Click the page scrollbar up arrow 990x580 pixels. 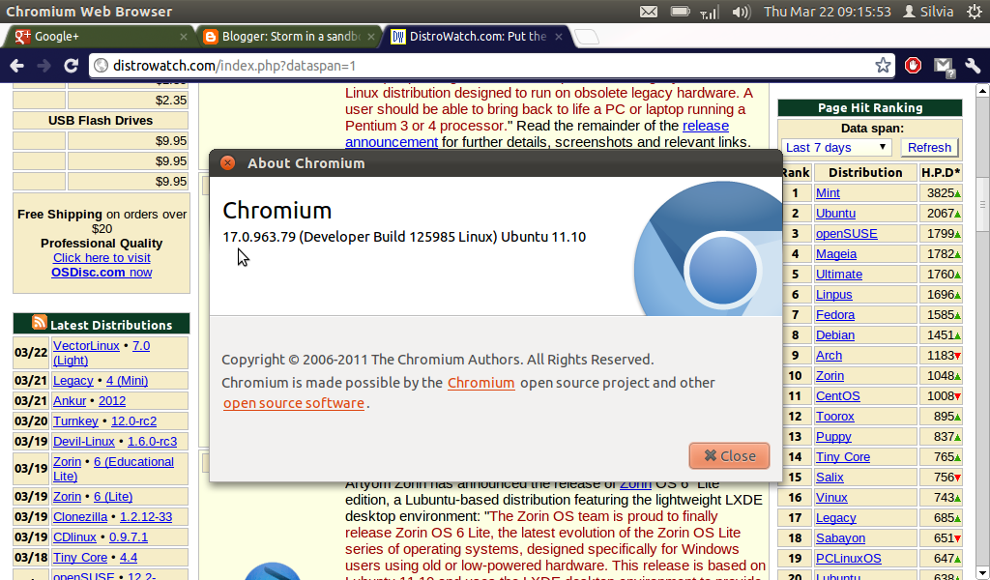point(982,91)
